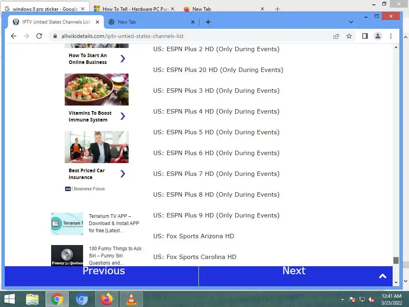Bookmark this page with the star
The image size is (409, 307).
[349, 36]
